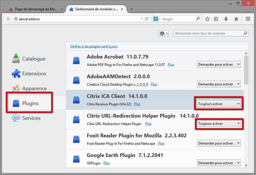Click the Adobe Acrobat plugin icon
Viewport: 256px width, 175px height.
(x=76, y=60)
